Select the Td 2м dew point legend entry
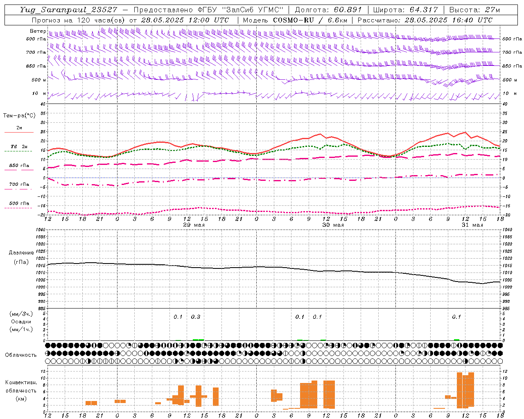The width and height of the screenshot is (524, 419). click(19, 146)
